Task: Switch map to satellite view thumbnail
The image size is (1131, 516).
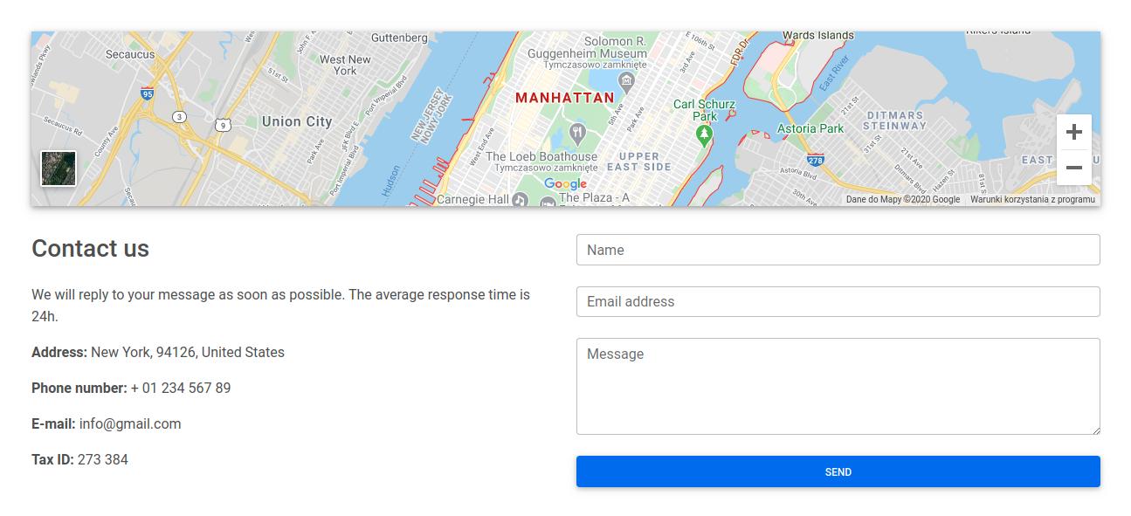Action: click(x=59, y=169)
